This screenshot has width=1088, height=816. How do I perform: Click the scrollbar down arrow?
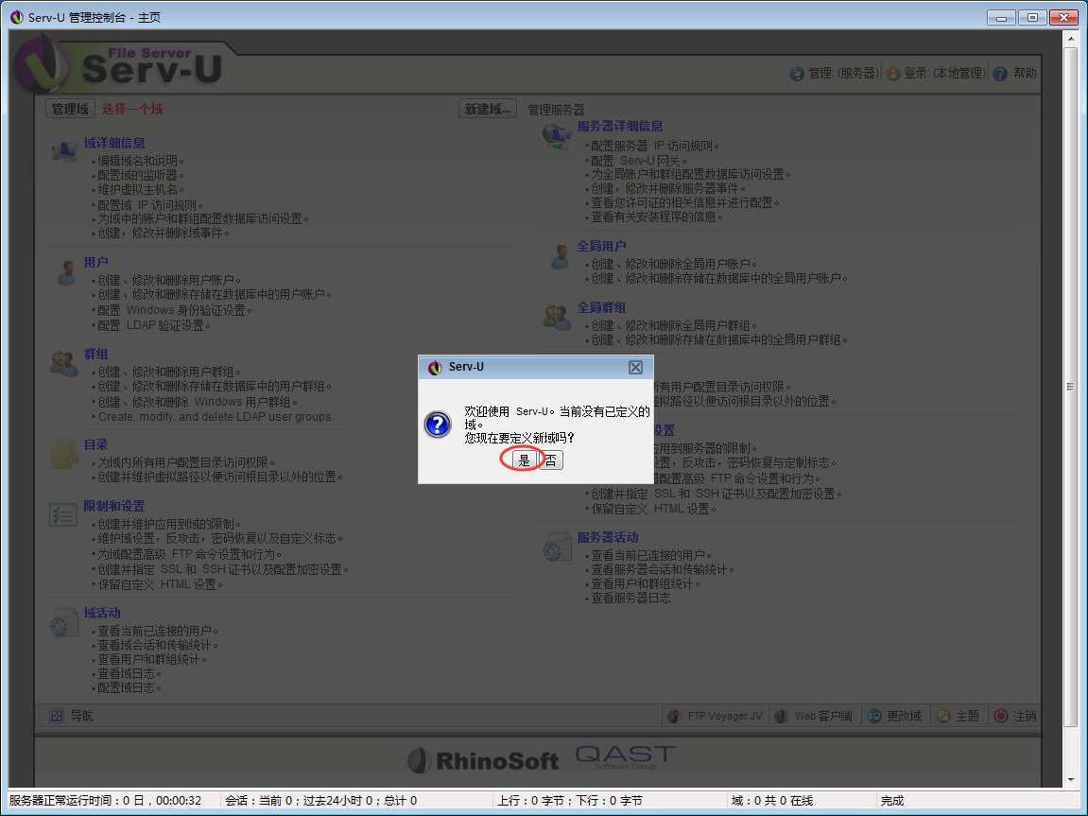(x=1069, y=780)
